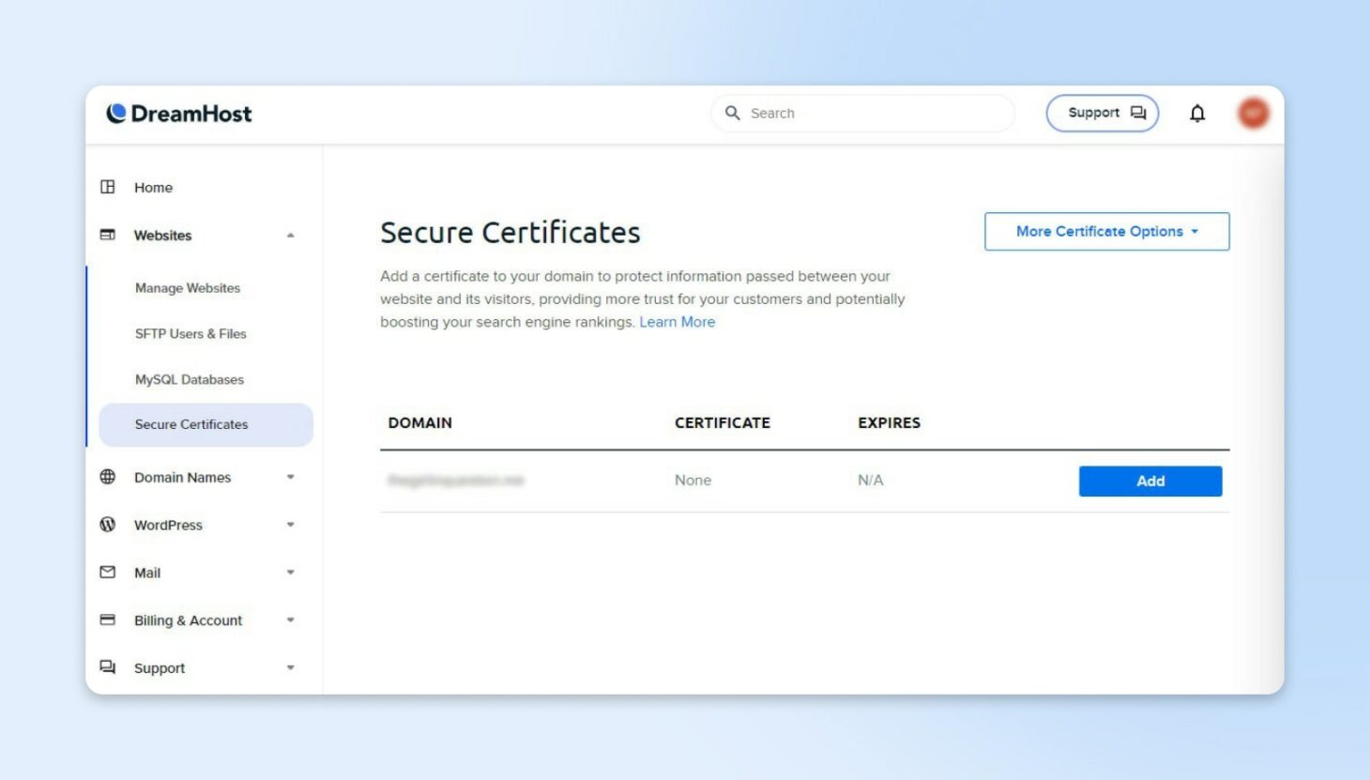Screen dimensions: 1370x780
Task: Click the DreamHost logo
Action: point(179,113)
